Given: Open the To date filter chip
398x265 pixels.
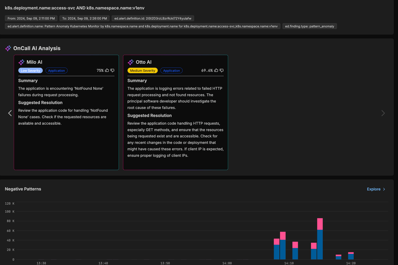Looking at the screenshot, I should point(84,18).
